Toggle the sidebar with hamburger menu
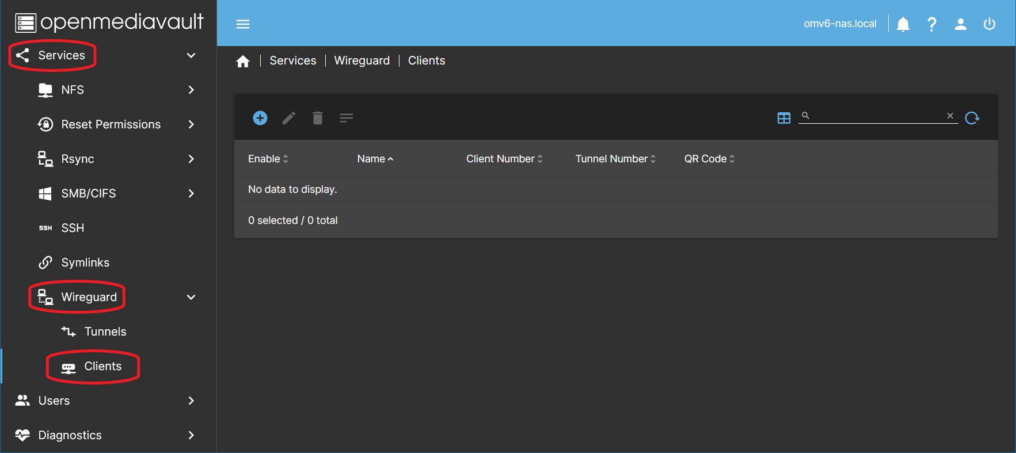Screen dimensions: 1016x453 243,24
